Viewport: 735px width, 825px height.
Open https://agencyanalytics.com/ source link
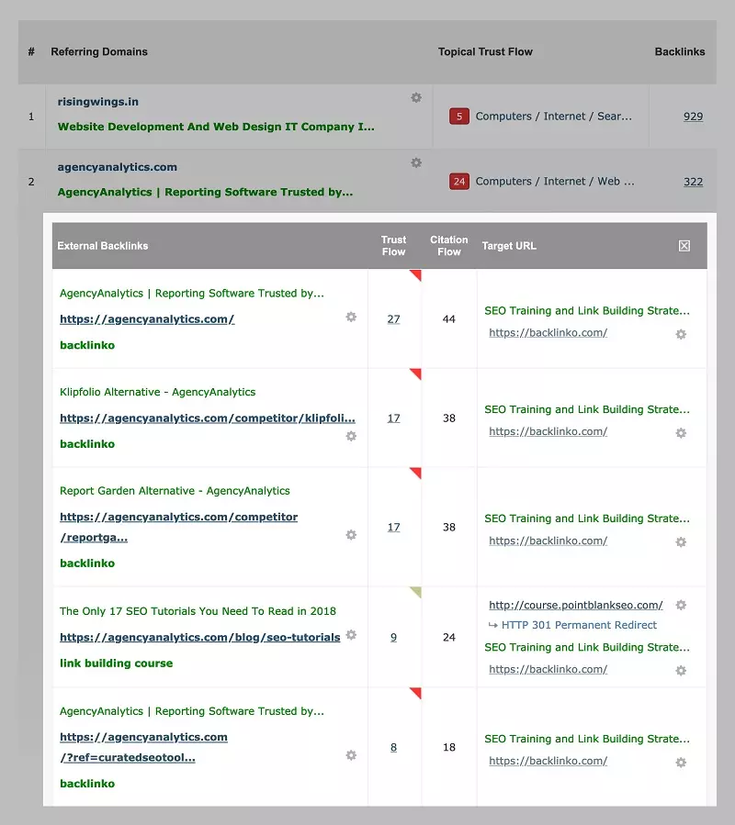click(x=147, y=319)
